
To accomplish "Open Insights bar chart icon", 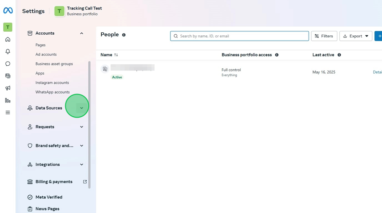I will [8, 100].
